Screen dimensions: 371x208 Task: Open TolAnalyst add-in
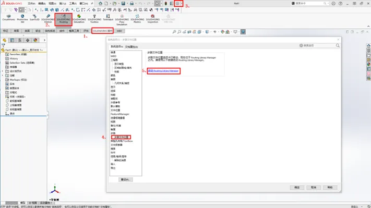(x=108, y=18)
